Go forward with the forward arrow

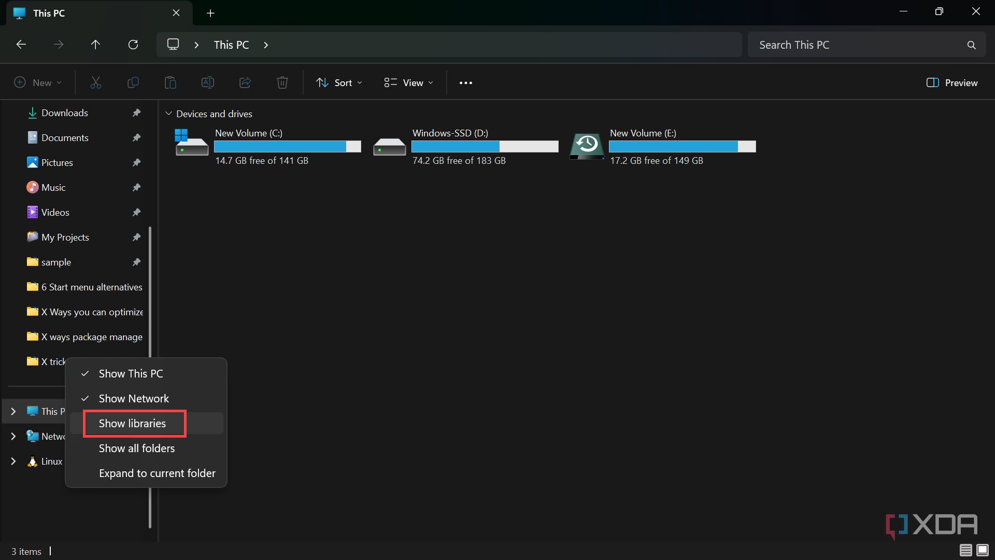click(59, 45)
